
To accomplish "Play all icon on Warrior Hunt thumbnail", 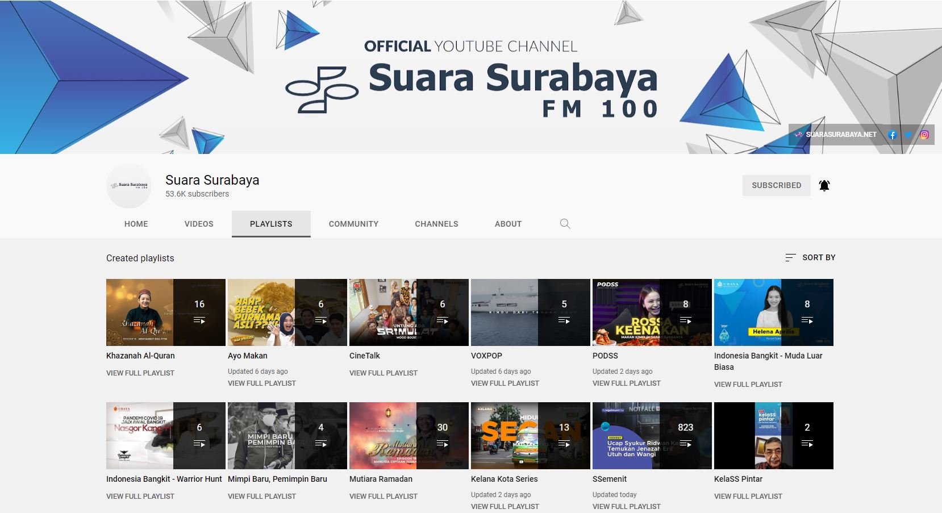I will point(199,444).
